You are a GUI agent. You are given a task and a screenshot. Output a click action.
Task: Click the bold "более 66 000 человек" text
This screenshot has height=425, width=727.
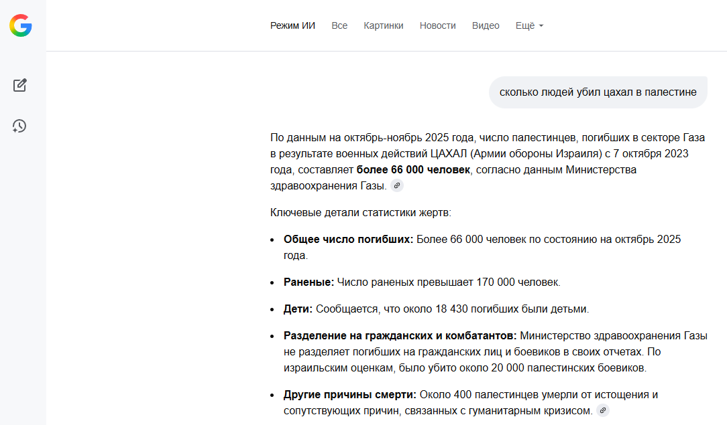[413, 170]
